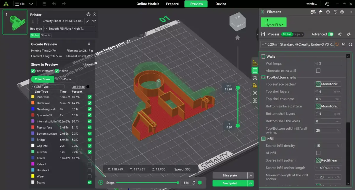The height and width of the screenshot is (190, 355).
Task: Uncheck the Nozzle checkbox
Action: (57, 71)
